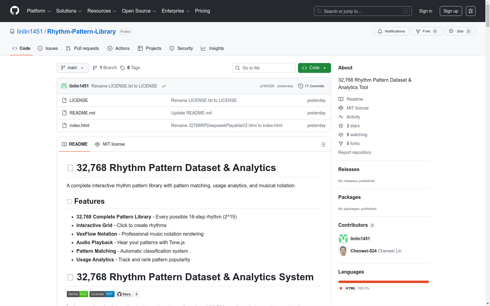Screen dimensions: 490x306
Task: Open the Rhythm-Pattern-Library repo title link
Action: 81,32
